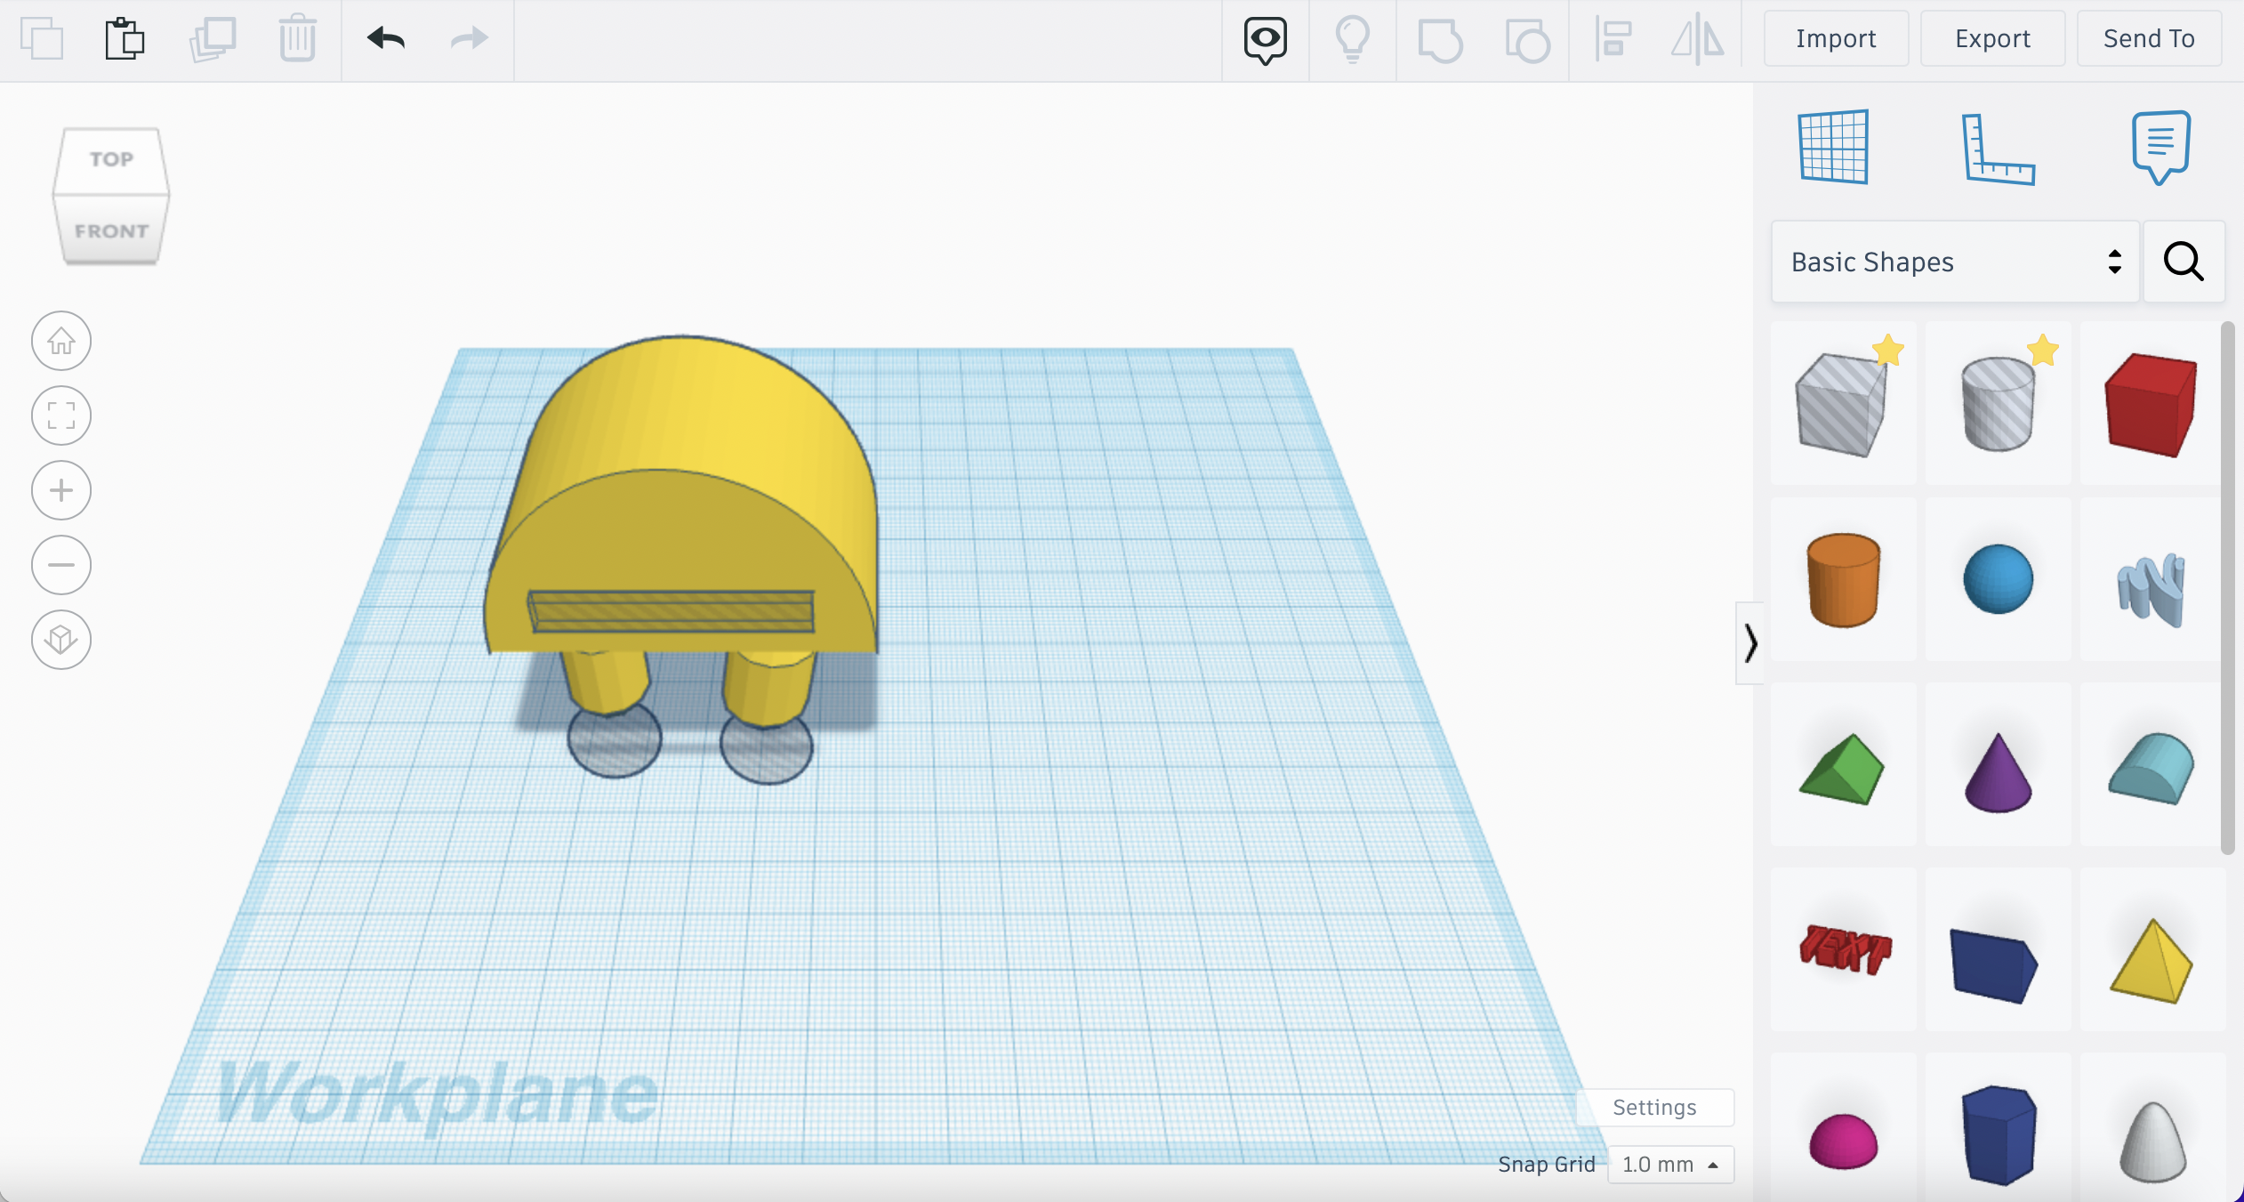
Task: Select the Workplane tool icon
Action: pos(1833,147)
